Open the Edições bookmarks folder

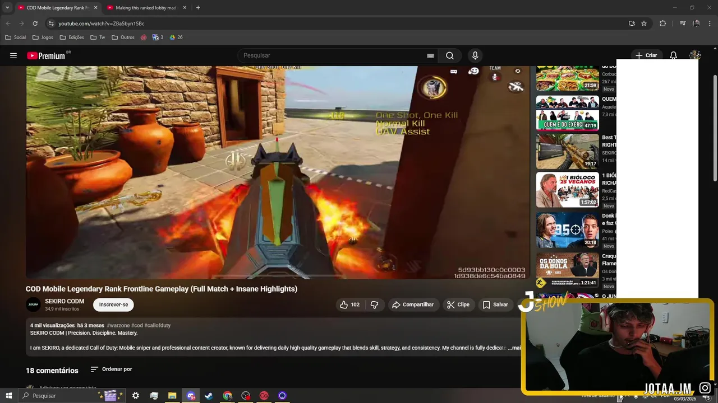72,38
